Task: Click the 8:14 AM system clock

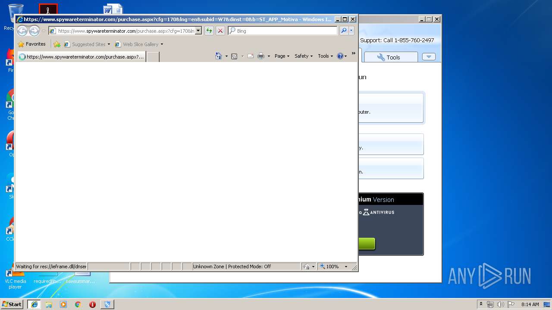Action: 530,304
